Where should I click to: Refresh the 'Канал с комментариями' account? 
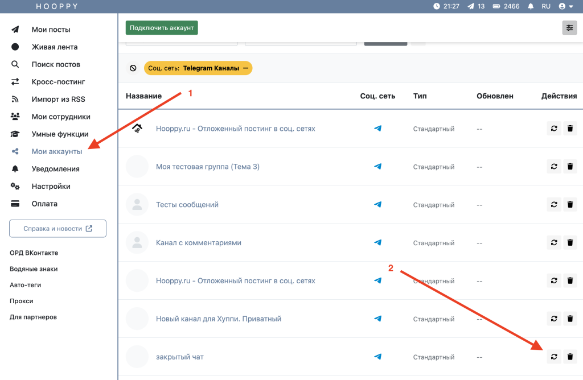(553, 243)
